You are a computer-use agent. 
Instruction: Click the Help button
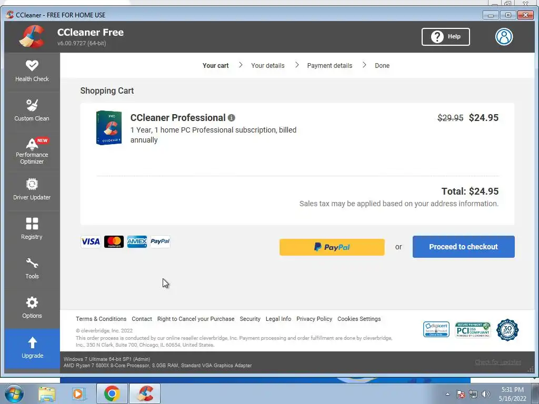click(445, 36)
